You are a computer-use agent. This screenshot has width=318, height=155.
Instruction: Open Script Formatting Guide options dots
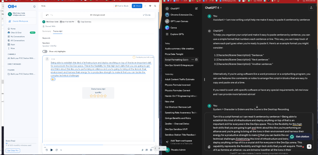point(192,60)
